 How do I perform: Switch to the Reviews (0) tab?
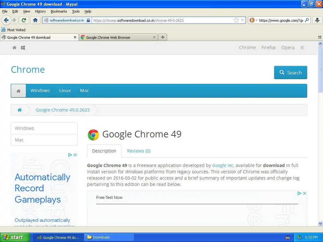[x=139, y=151]
